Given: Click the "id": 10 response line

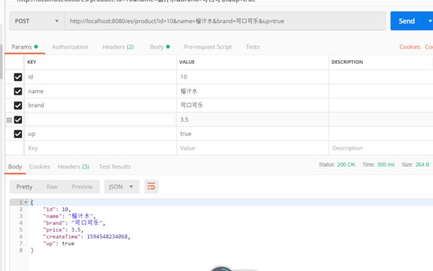Looking at the screenshot, I should point(57,209).
